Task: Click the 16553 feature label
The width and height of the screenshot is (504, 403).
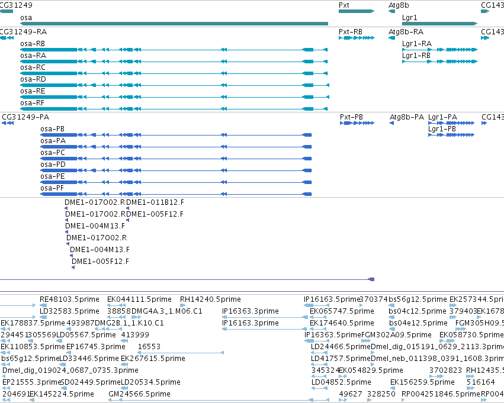Action: 149,347
